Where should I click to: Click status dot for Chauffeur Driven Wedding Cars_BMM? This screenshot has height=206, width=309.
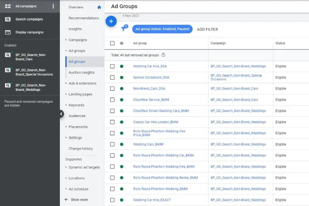click(x=122, y=111)
